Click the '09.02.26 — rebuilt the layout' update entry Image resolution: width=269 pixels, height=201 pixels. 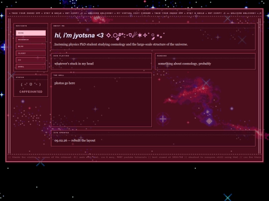pyautogui.click(x=75, y=140)
